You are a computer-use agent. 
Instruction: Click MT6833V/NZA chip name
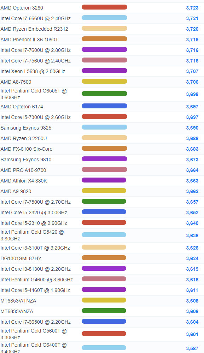click(x=17, y=311)
